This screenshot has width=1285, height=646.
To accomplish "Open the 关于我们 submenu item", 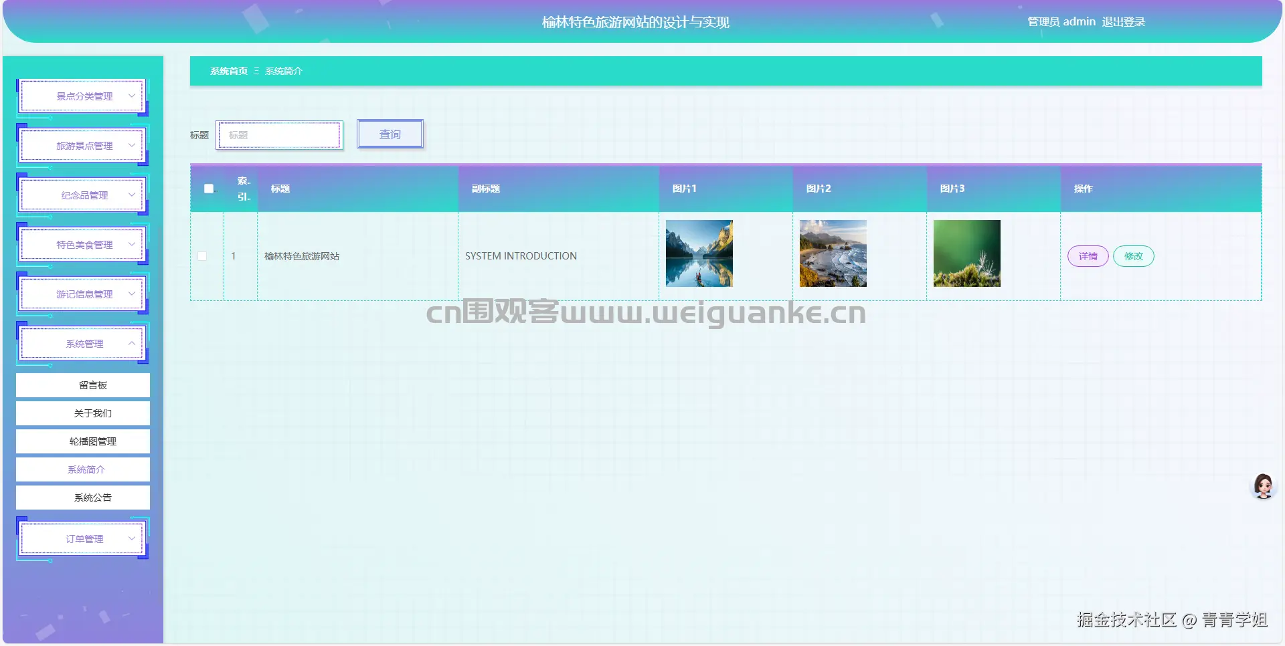I will 83,413.
